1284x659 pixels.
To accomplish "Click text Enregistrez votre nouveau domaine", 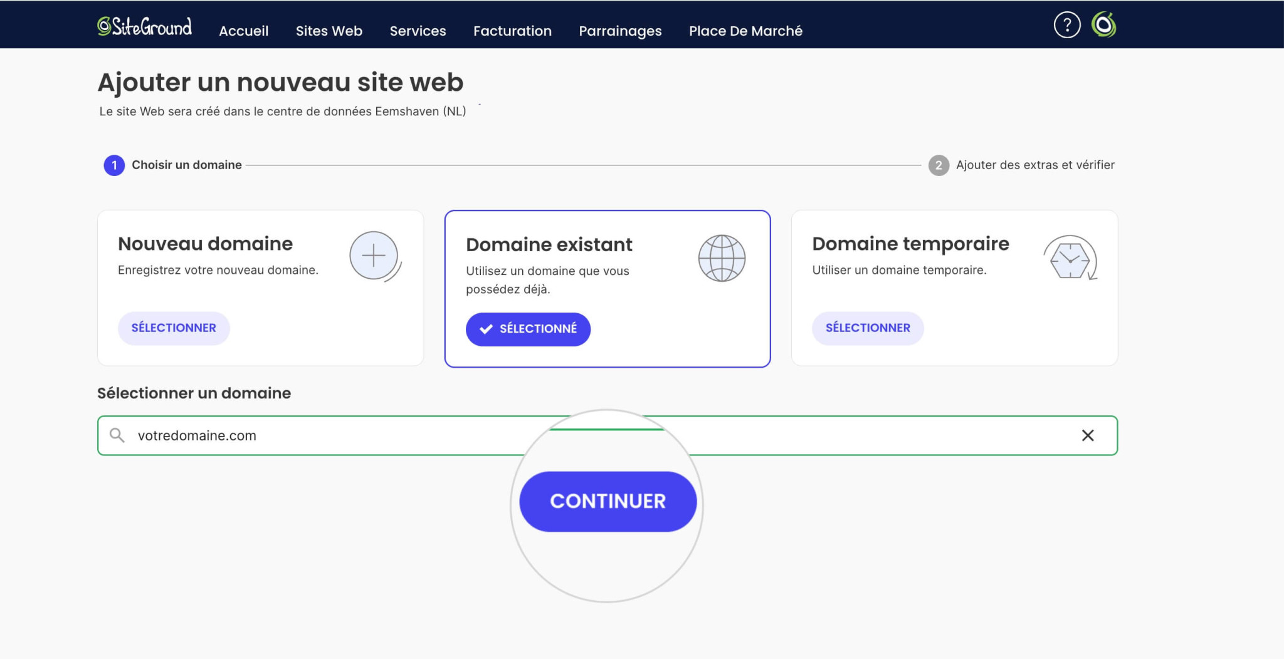I will tap(218, 270).
